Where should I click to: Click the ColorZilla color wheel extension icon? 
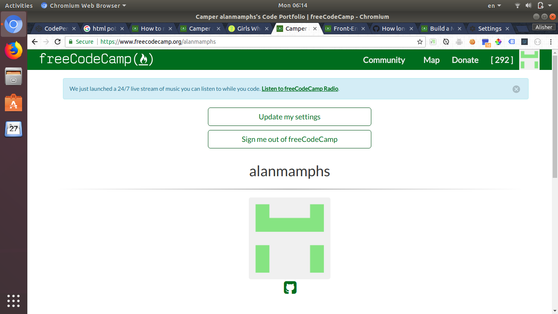(x=498, y=41)
